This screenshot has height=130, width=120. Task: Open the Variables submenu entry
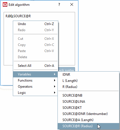(35, 74)
